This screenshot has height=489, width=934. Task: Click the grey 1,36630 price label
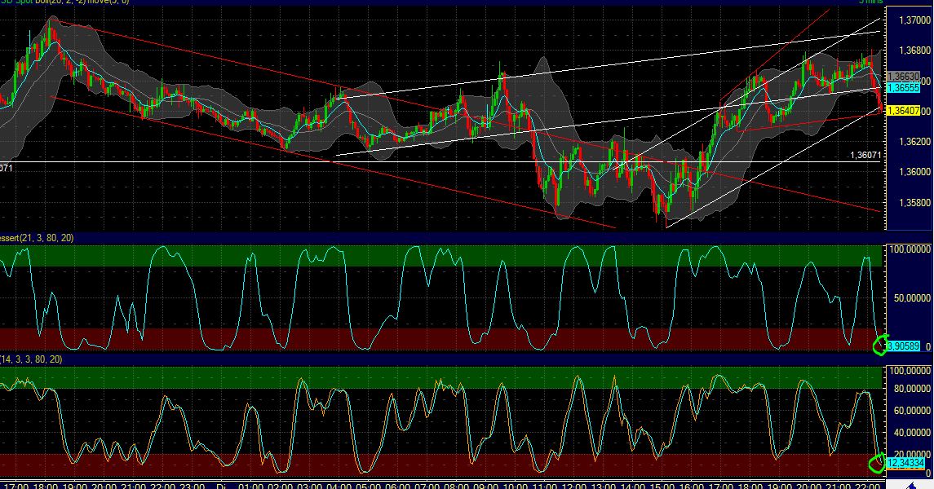903,76
